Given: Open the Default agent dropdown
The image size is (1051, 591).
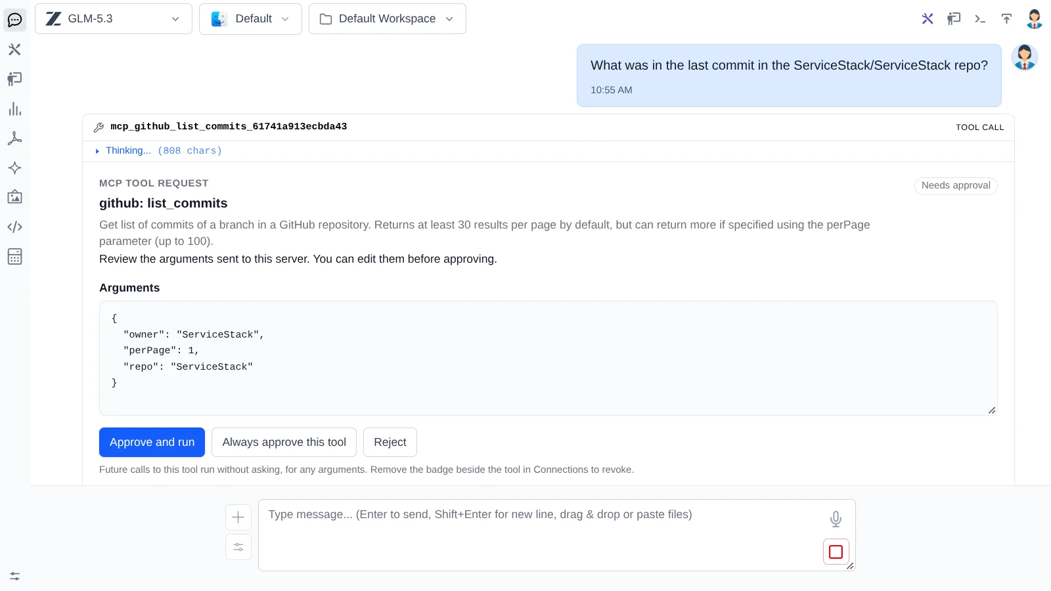Looking at the screenshot, I should [250, 18].
